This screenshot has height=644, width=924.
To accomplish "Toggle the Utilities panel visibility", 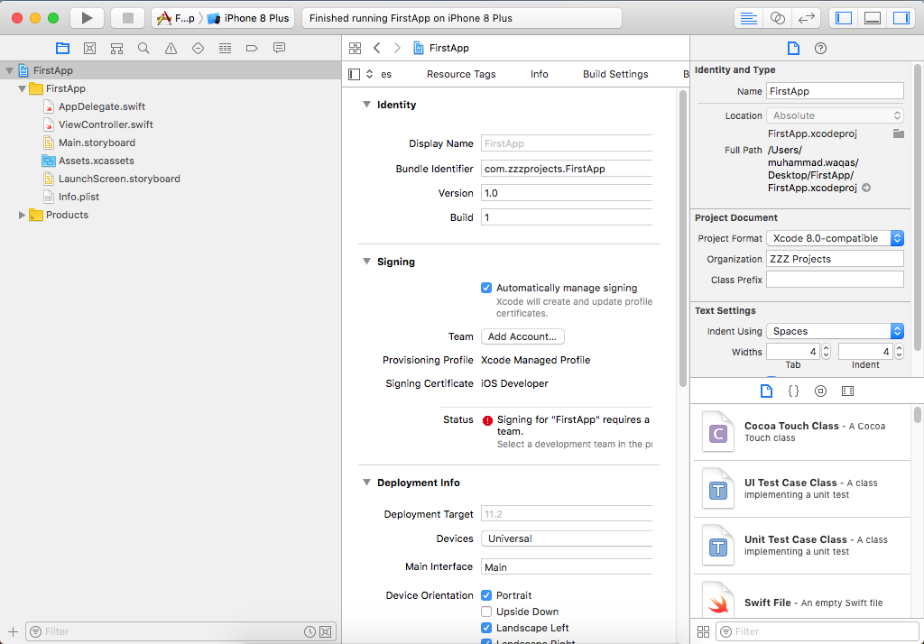I will (x=901, y=18).
